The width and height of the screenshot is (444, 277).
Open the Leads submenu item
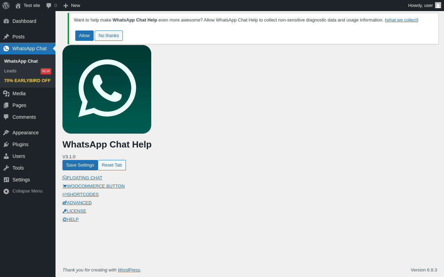[x=10, y=71]
